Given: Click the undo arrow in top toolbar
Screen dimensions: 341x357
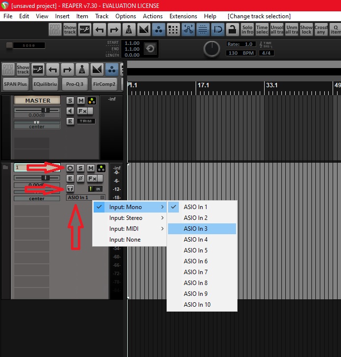Looking at the screenshot, I should click(99, 30).
